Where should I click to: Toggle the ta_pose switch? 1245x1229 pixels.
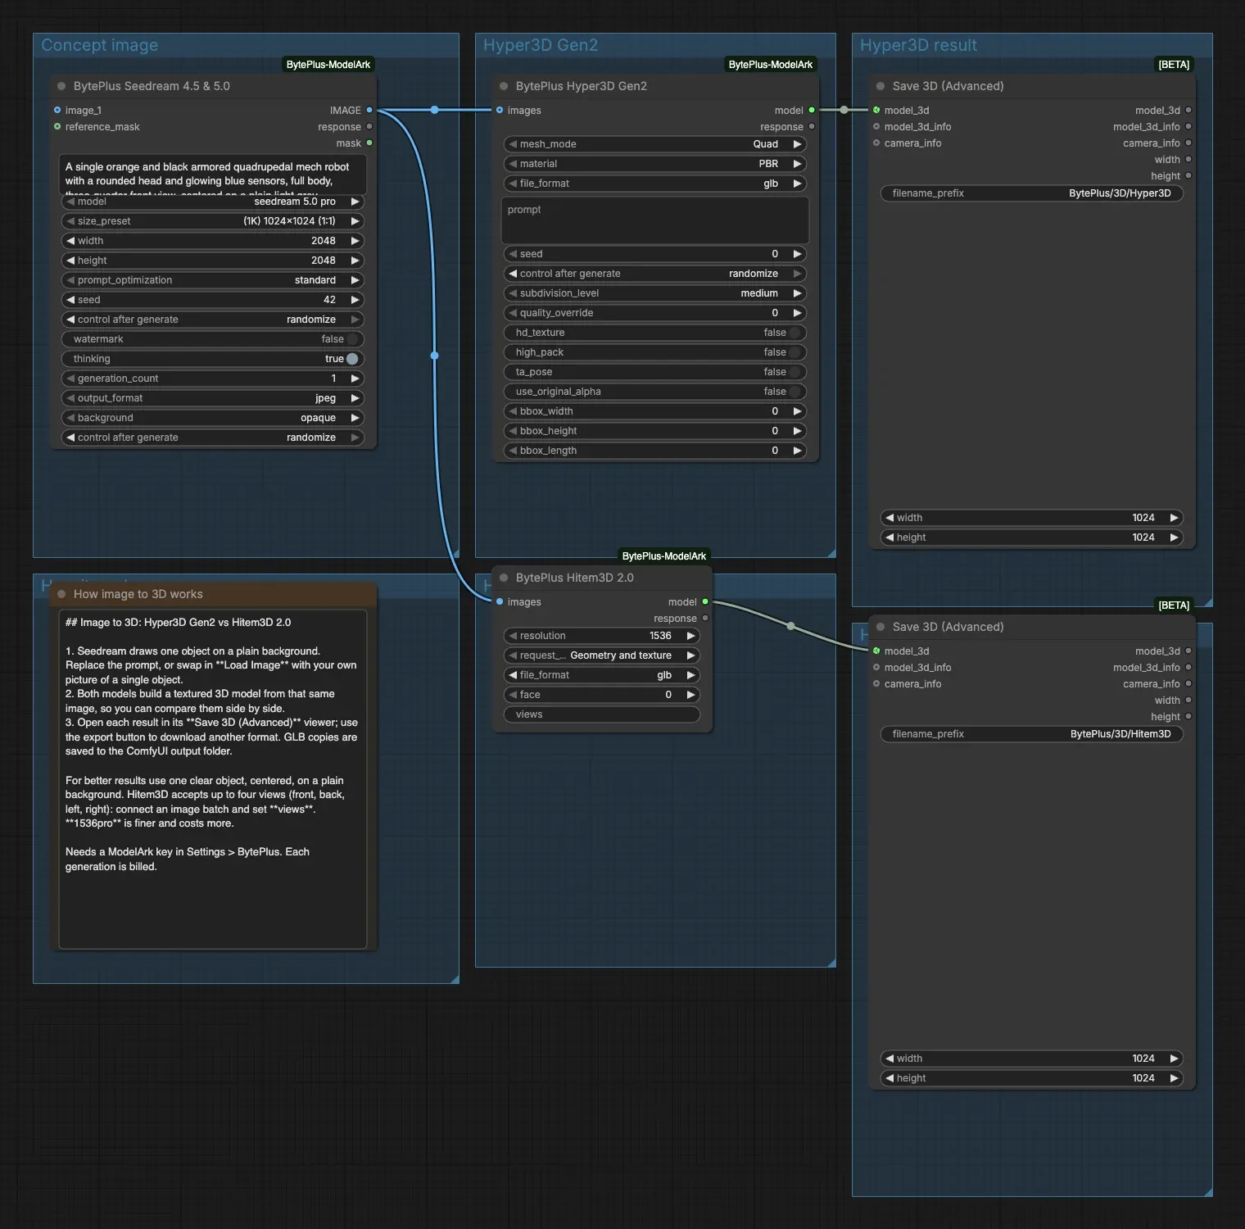tap(795, 372)
